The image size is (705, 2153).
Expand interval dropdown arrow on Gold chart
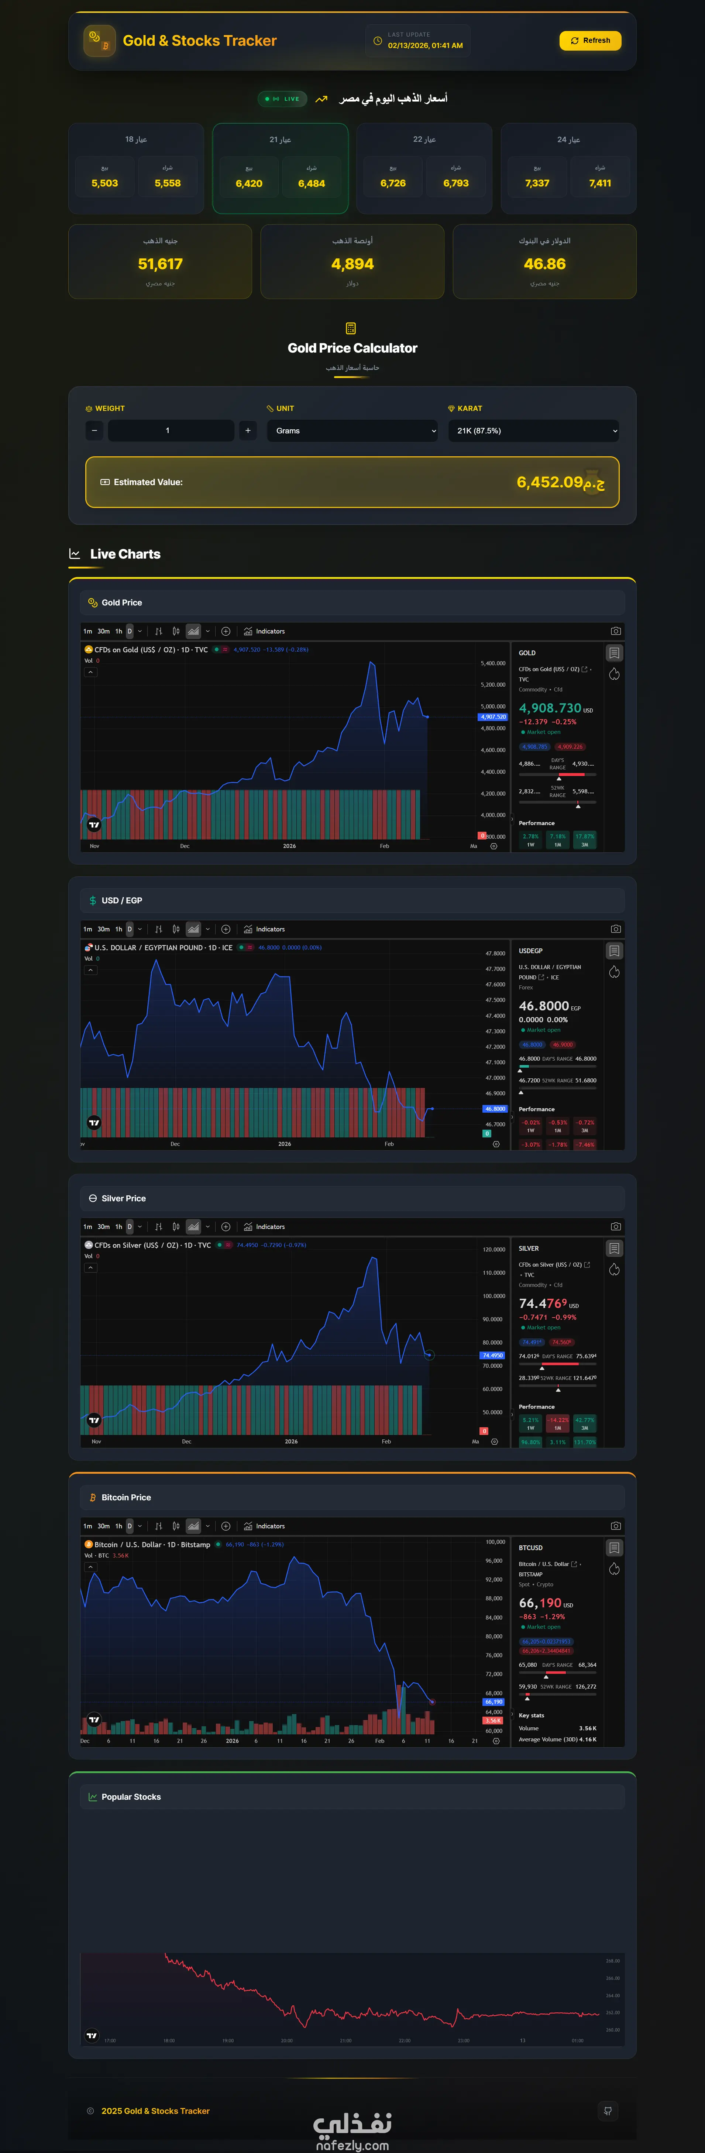(140, 631)
